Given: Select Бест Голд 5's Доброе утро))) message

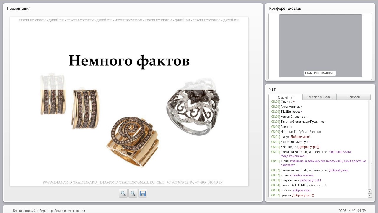Looking at the screenshot, I should tap(295, 147).
